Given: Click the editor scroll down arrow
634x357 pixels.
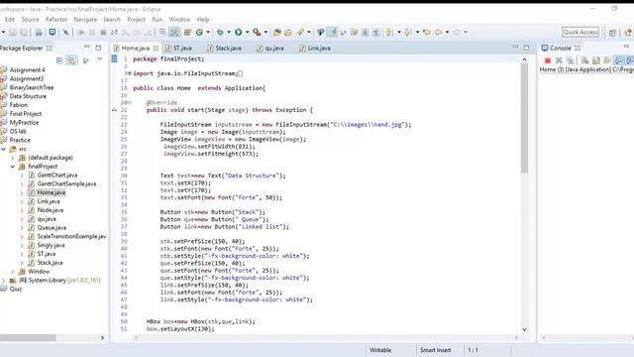Looking at the screenshot, I should (x=524, y=329).
